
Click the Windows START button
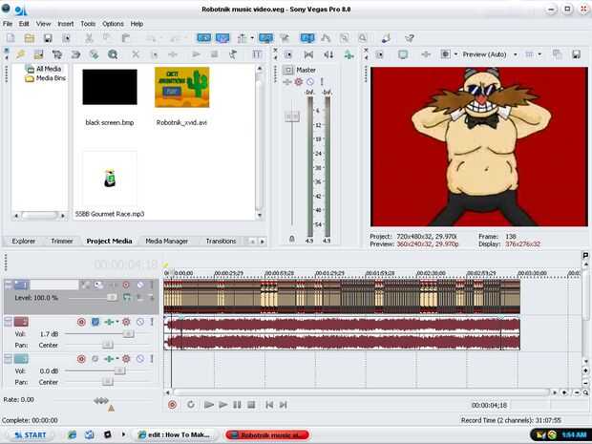click(28, 434)
